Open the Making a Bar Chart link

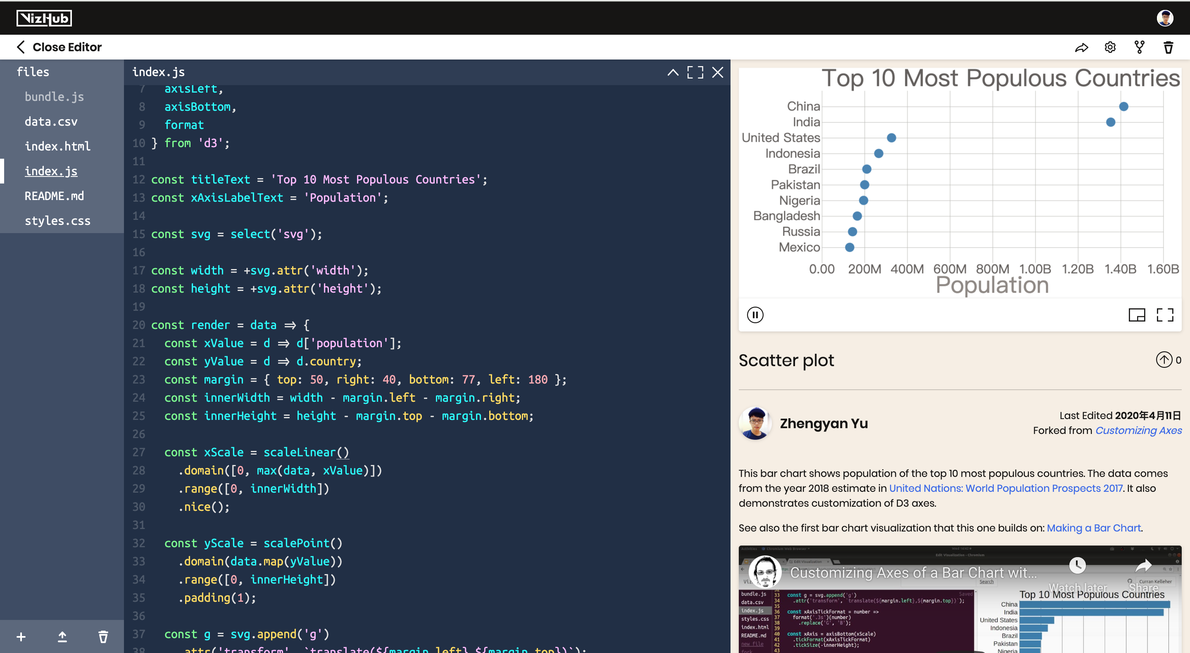(1093, 528)
